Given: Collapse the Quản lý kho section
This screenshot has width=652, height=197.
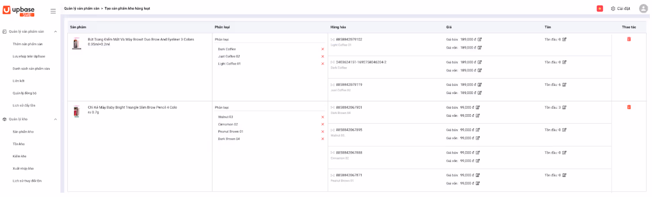Looking at the screenshot, I should tap(55, 119).
